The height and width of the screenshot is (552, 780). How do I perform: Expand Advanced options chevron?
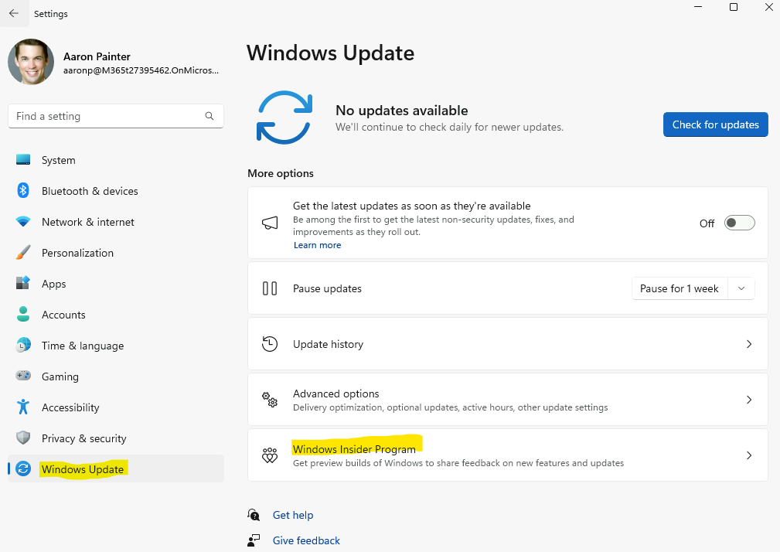pos(749,400)
